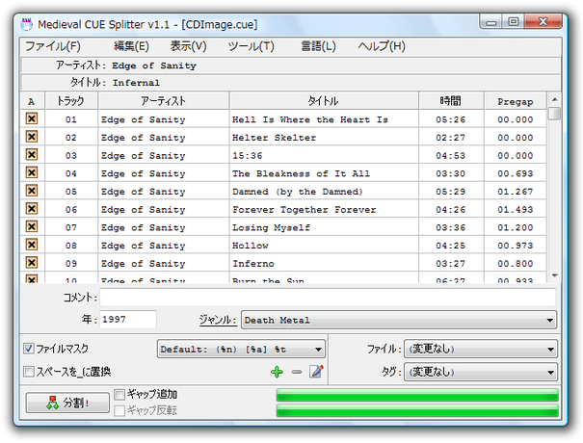Open the 表示(V) menu

click(x=188, y=46)
